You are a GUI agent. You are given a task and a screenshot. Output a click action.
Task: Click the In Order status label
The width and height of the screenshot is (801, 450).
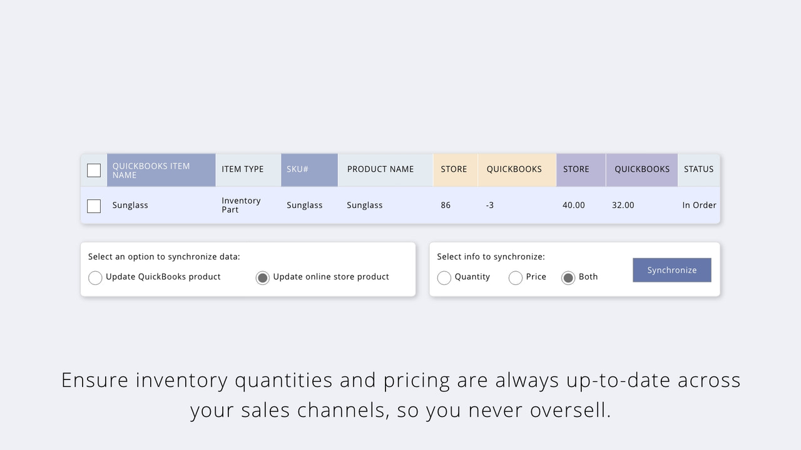(x=699, y=205)
